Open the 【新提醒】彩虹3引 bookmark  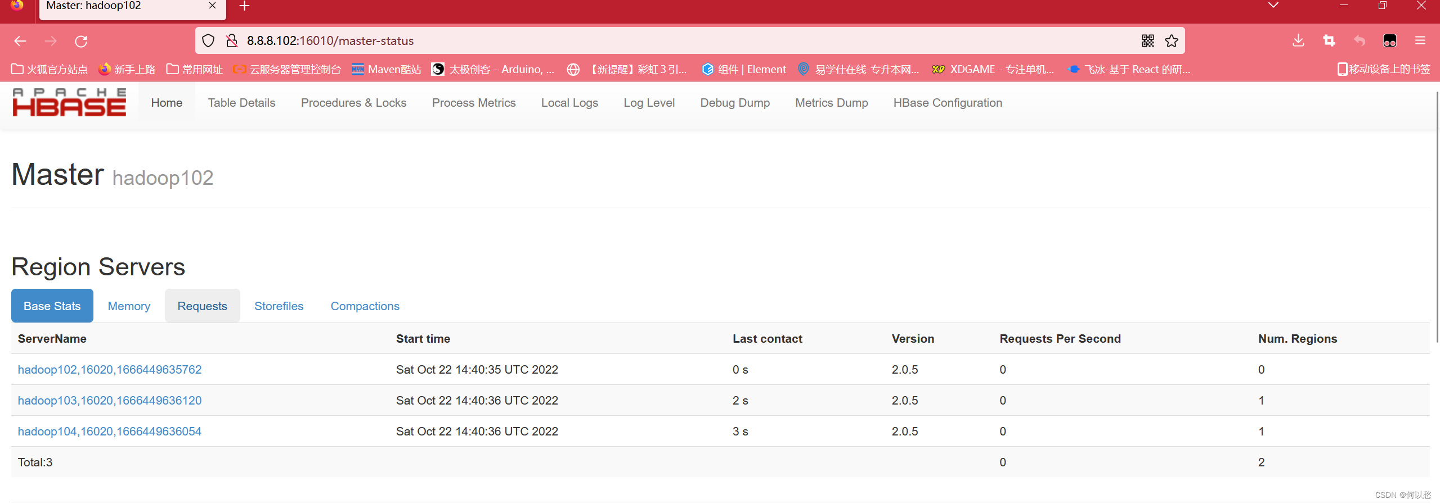(x=627, y=69)
